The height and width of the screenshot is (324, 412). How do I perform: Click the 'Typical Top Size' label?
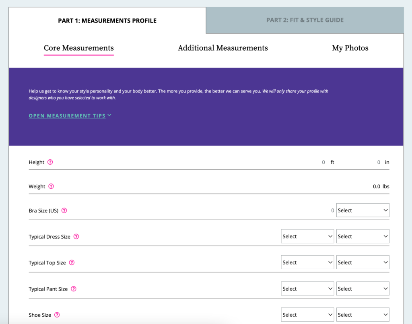pyautogui.click(x=47, y=262)
